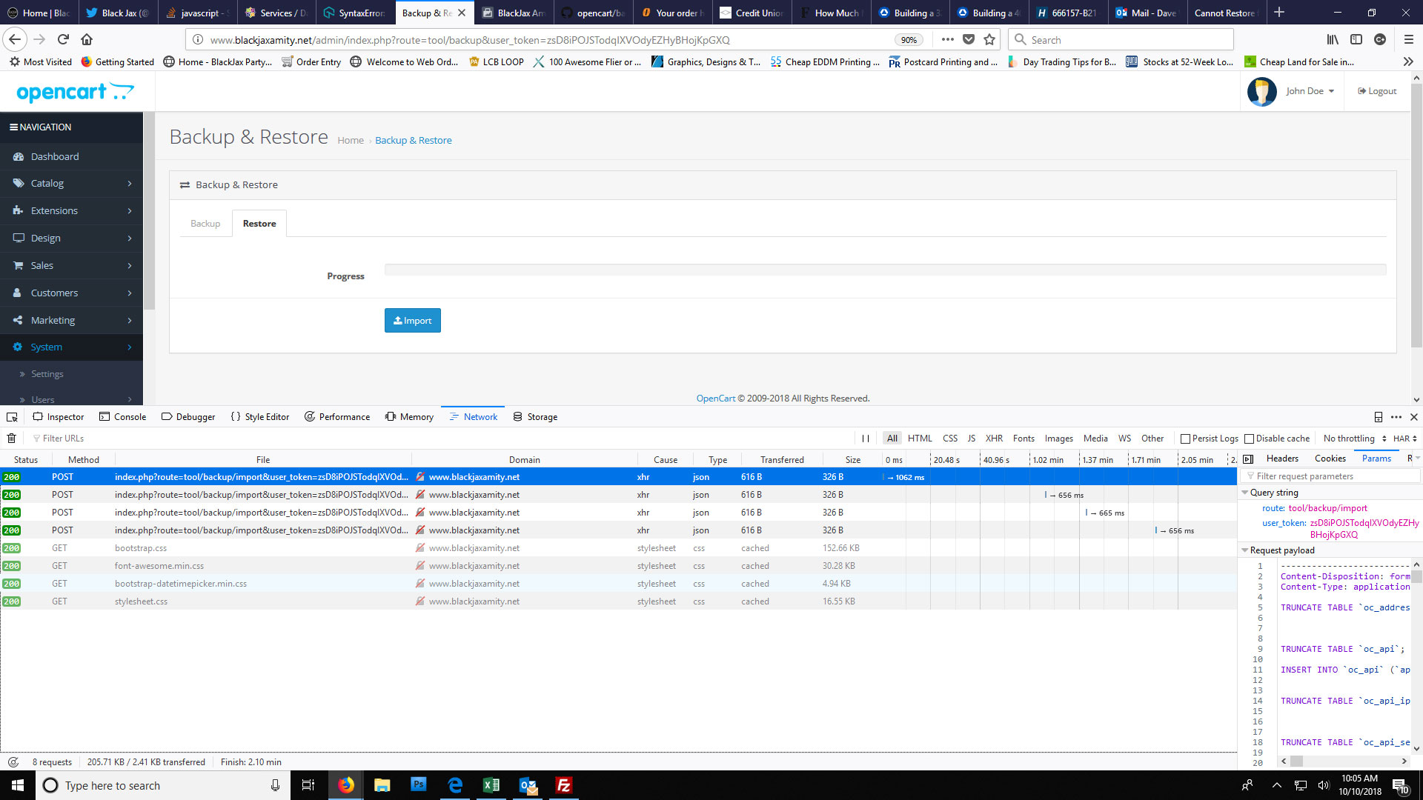1423x800 pixels.
Task: Open the Firefox Library icon
Action: click(x=1333, y=39)
